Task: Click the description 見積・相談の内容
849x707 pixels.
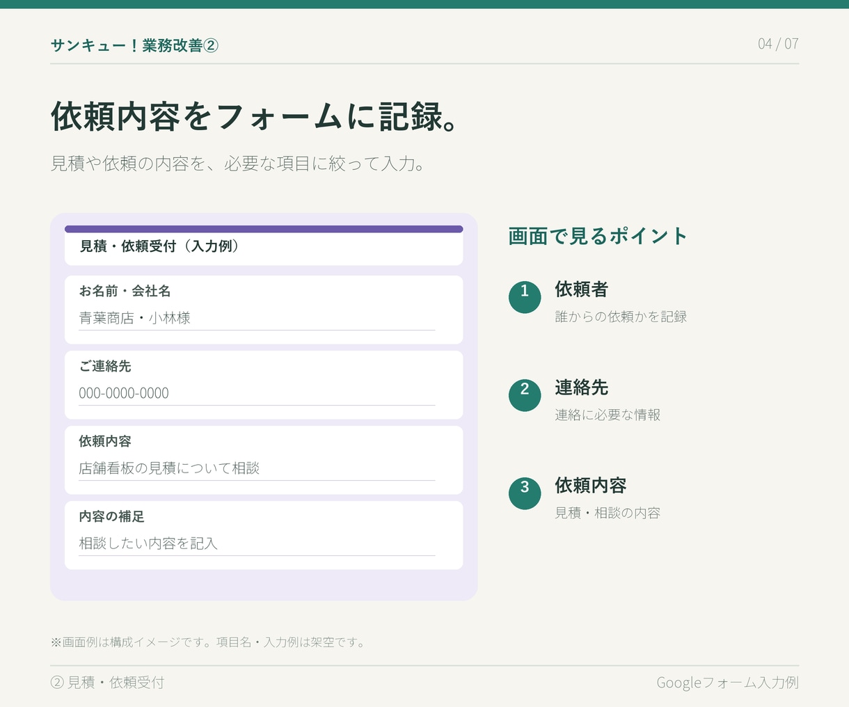Action: pyautogui.click(x=608, y=513)
